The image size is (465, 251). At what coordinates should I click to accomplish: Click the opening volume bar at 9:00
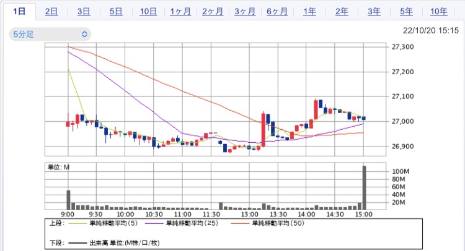pos(68,200)
